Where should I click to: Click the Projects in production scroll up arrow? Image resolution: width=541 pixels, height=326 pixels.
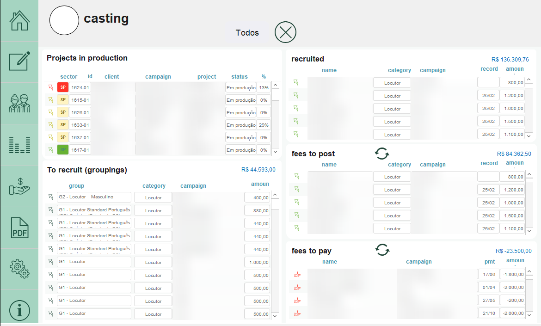(x=275, y=85)
